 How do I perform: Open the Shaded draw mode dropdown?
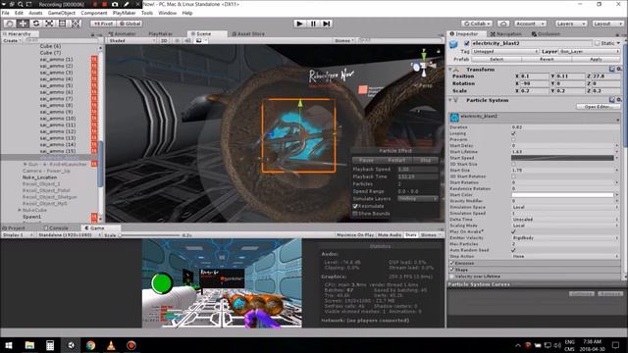click(132, 40)
